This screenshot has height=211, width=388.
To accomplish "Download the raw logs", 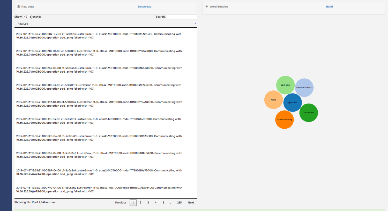I will 145,7.
